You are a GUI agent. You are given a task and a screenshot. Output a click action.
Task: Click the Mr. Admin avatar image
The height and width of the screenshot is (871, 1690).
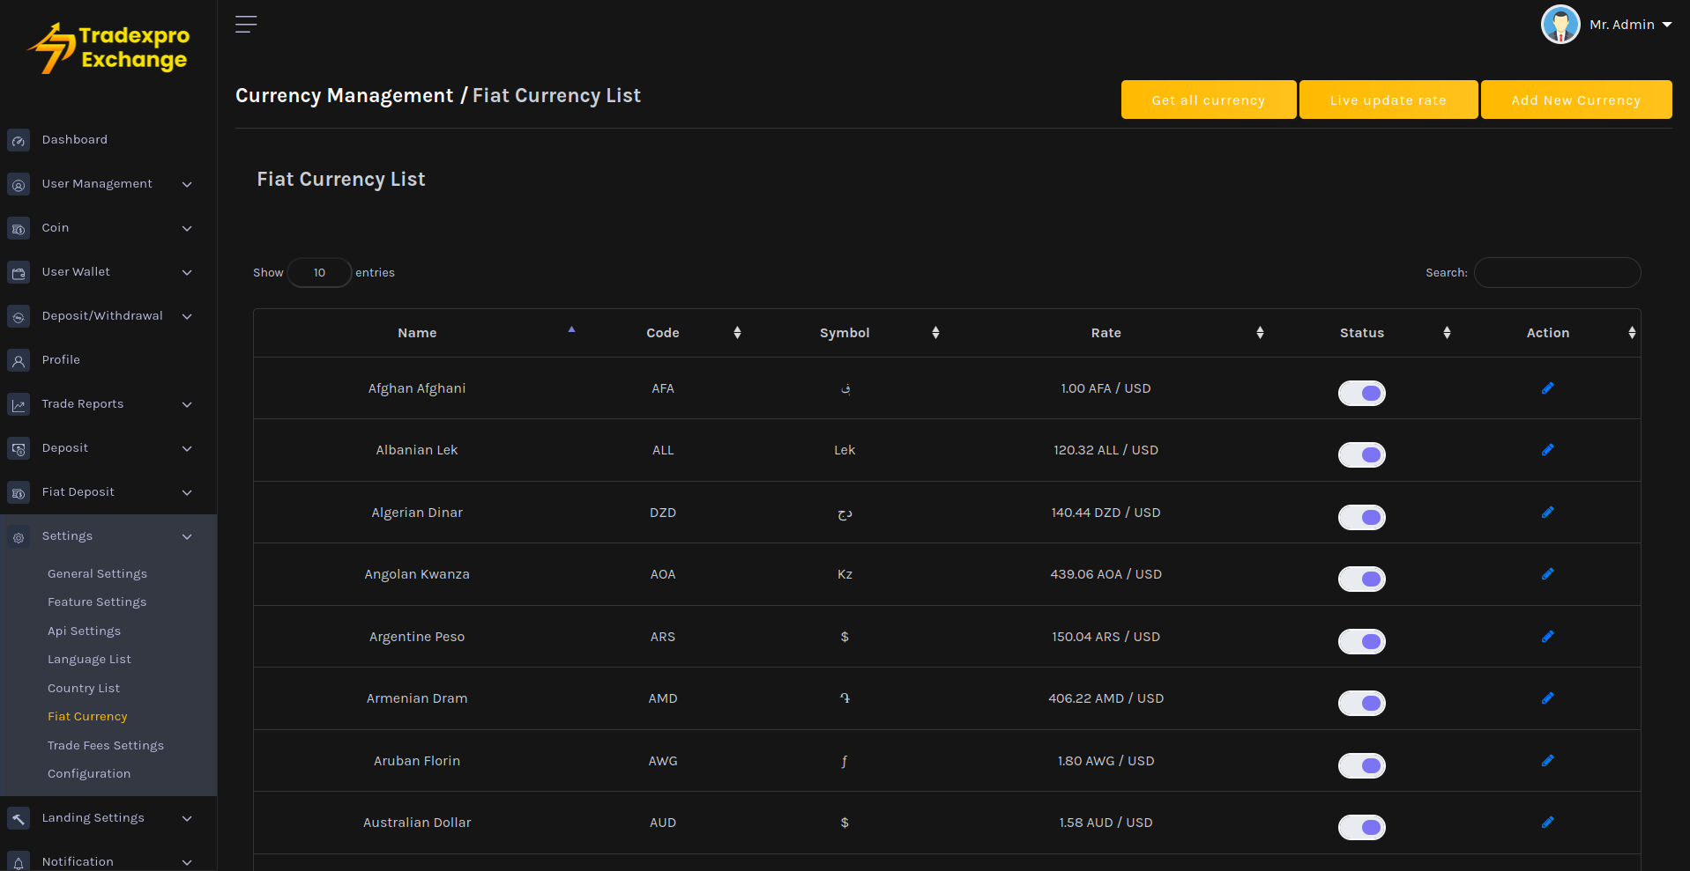[x=1560, y=25]
